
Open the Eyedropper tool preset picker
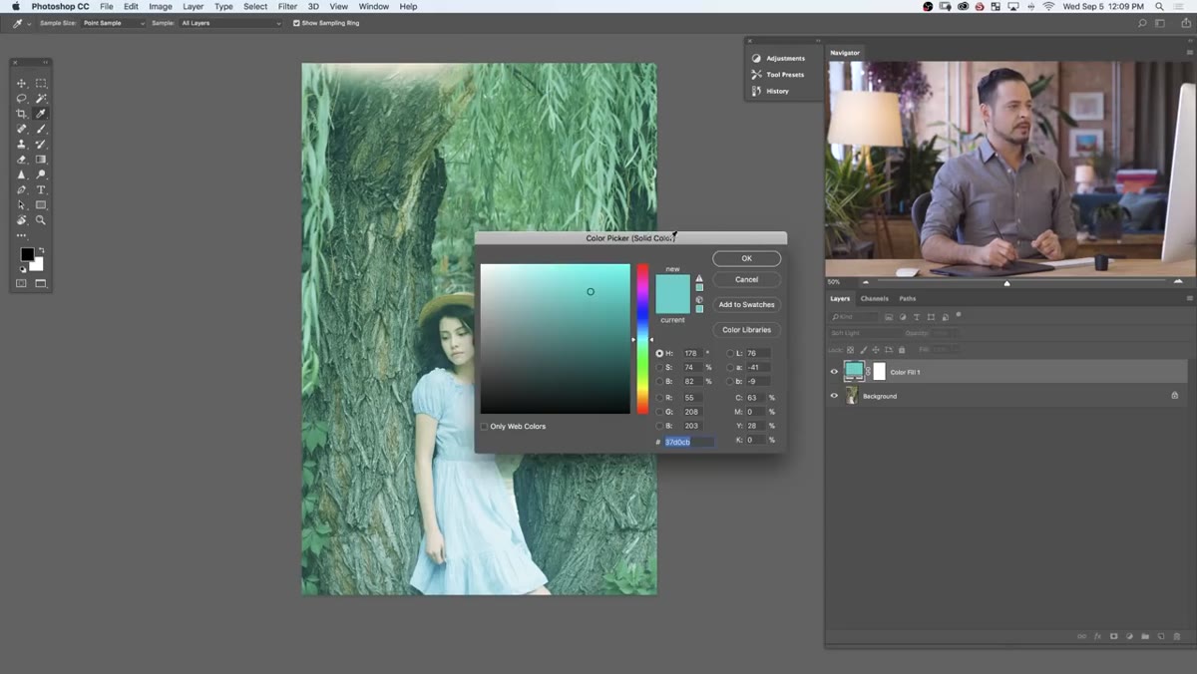23,23
